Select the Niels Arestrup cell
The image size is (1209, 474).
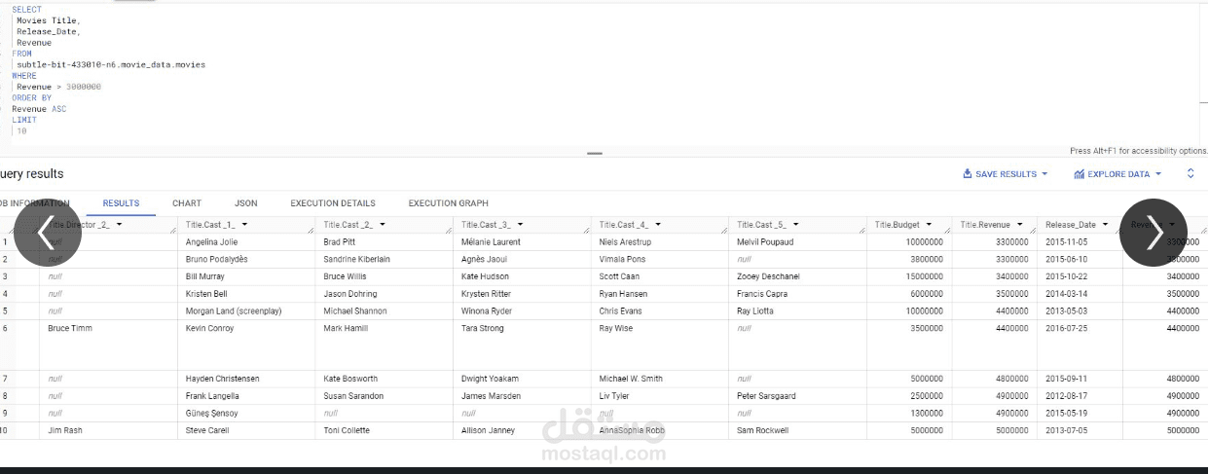click(x=625, y=242)
